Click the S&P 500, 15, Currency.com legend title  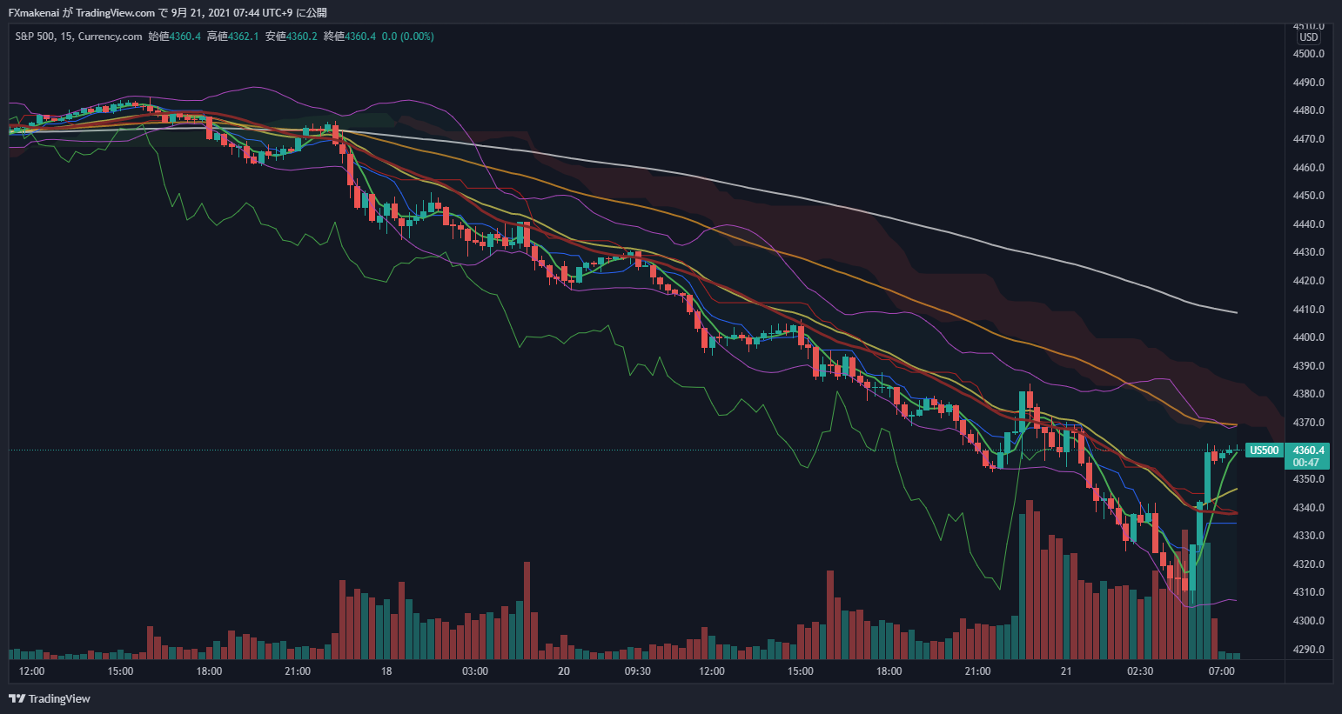coord(78,37)
